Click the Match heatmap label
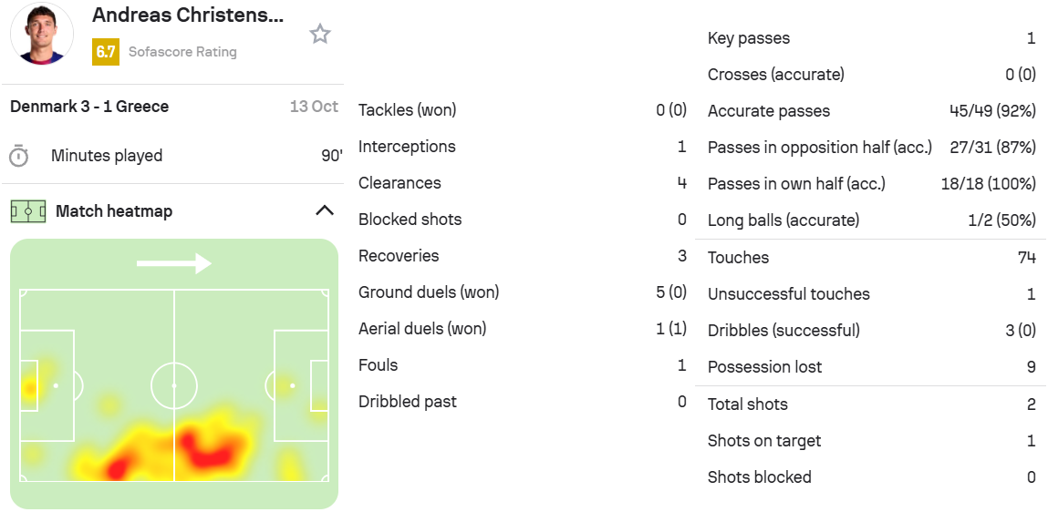1048x512 pixels. 114,211
